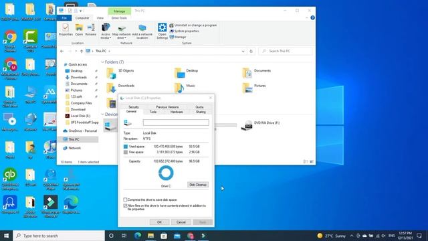Click the weather widget showing 27°C Sunny

click(332, 236)
